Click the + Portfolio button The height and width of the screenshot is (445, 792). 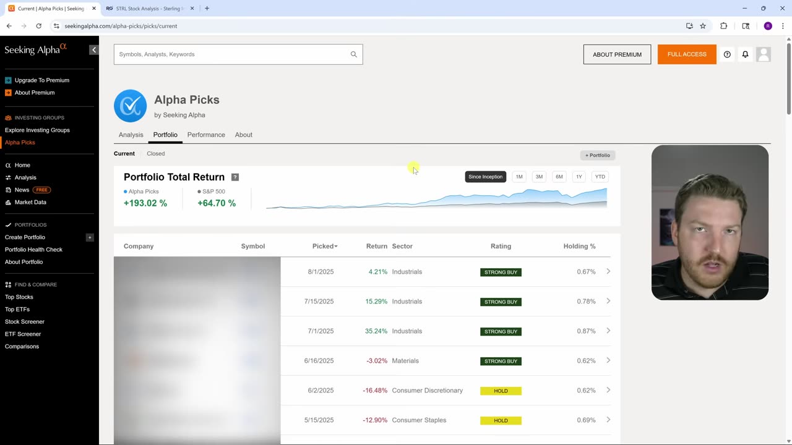tap(598, 155)
